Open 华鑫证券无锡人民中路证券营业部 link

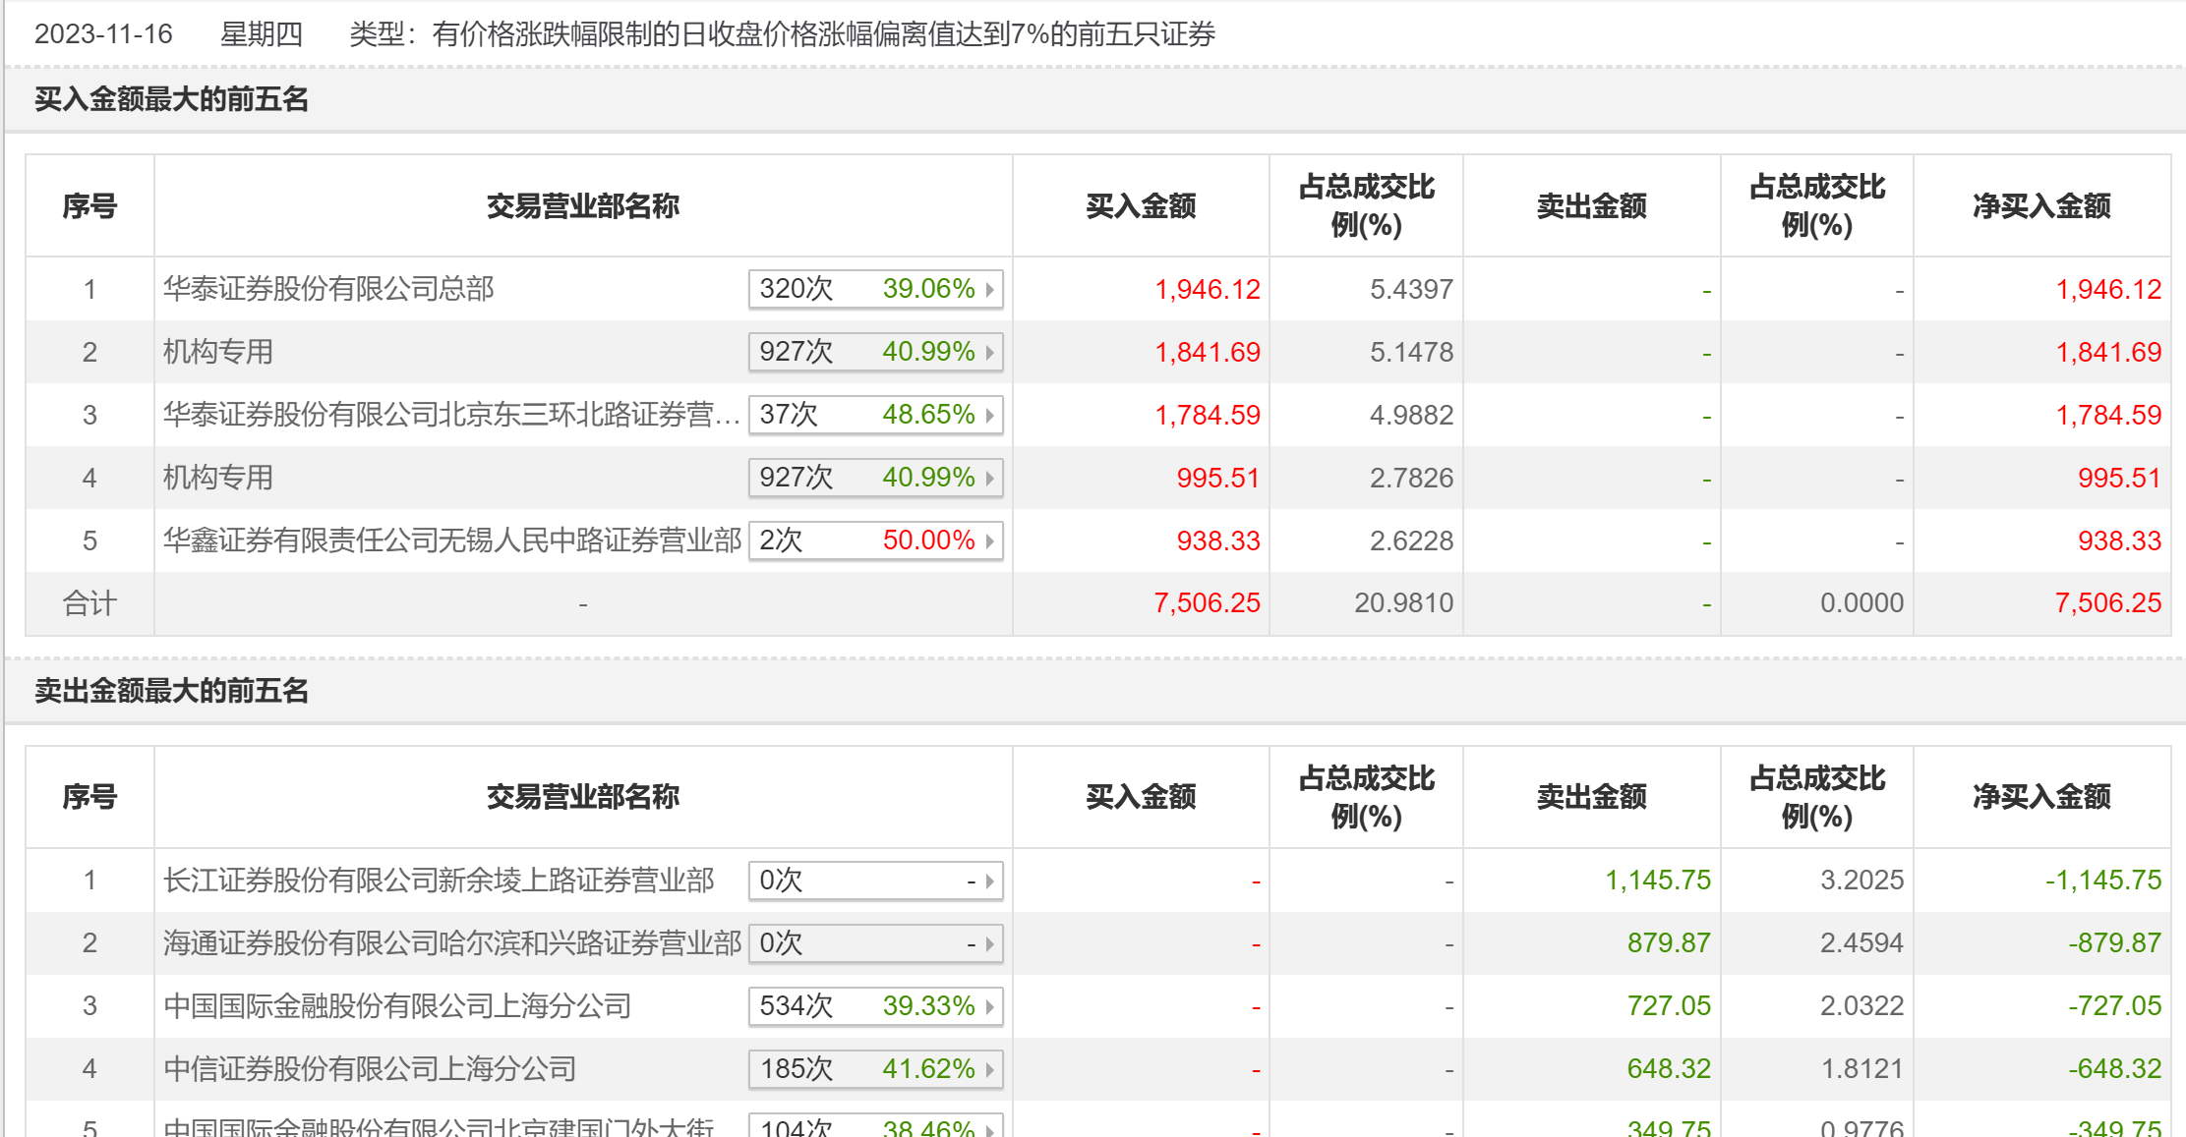click(451, 540)
